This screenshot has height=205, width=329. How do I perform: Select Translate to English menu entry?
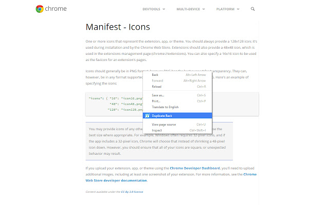point(177,107)
